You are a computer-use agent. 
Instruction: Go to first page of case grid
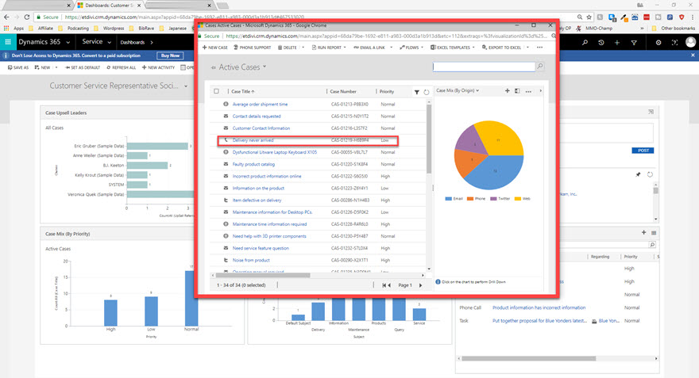coord(384,285)
